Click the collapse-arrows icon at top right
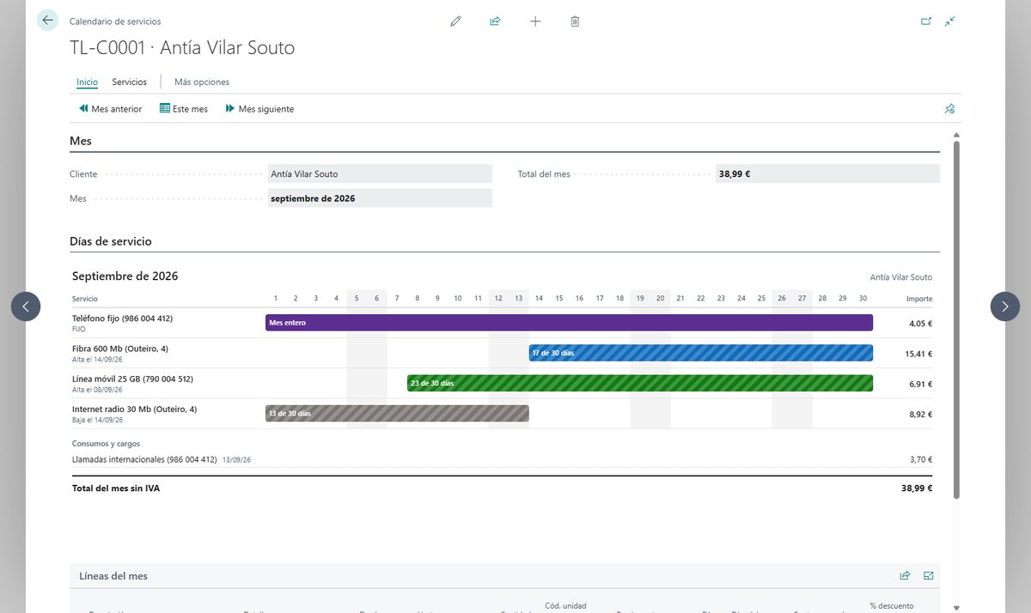The width and height of the screenshot is (1031, 613). pos(949,21)
